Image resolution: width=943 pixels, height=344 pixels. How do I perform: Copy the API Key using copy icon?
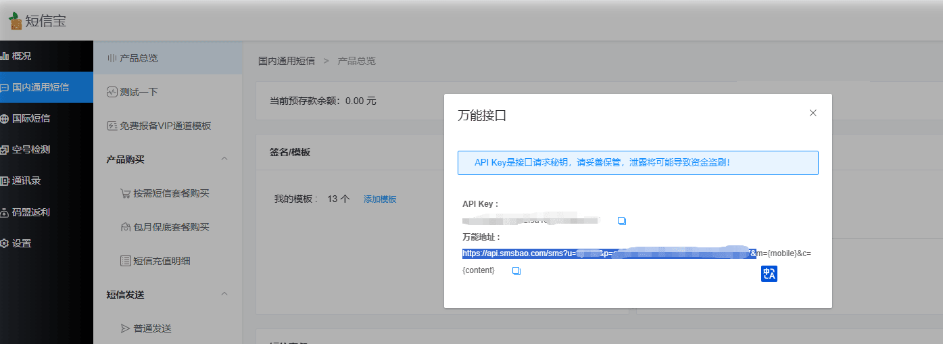(622, 221)
